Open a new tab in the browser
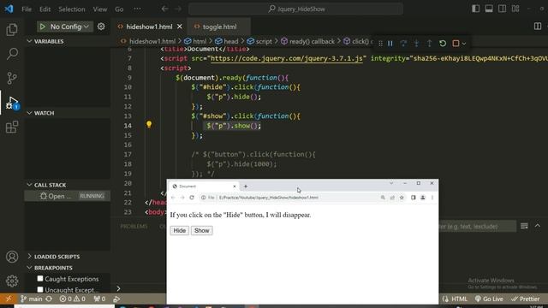Viewport: 548px width, 308px height. tap(246, 187)
